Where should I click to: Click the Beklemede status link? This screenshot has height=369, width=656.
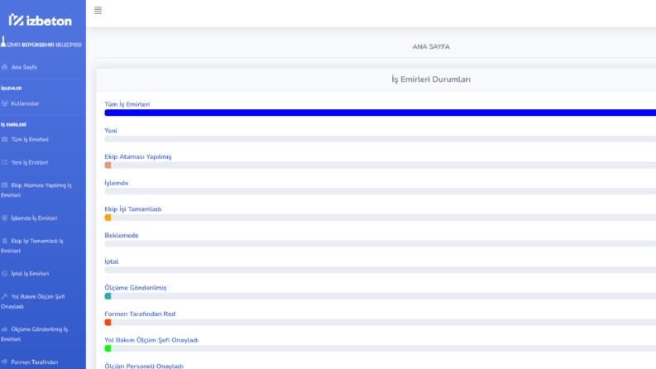(x=122, y=235)
